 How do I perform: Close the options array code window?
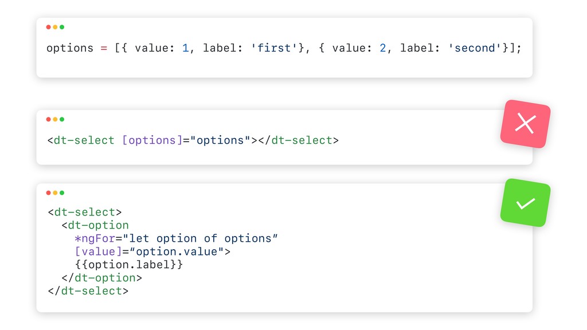pyautogui.click(x=48, y=27)
